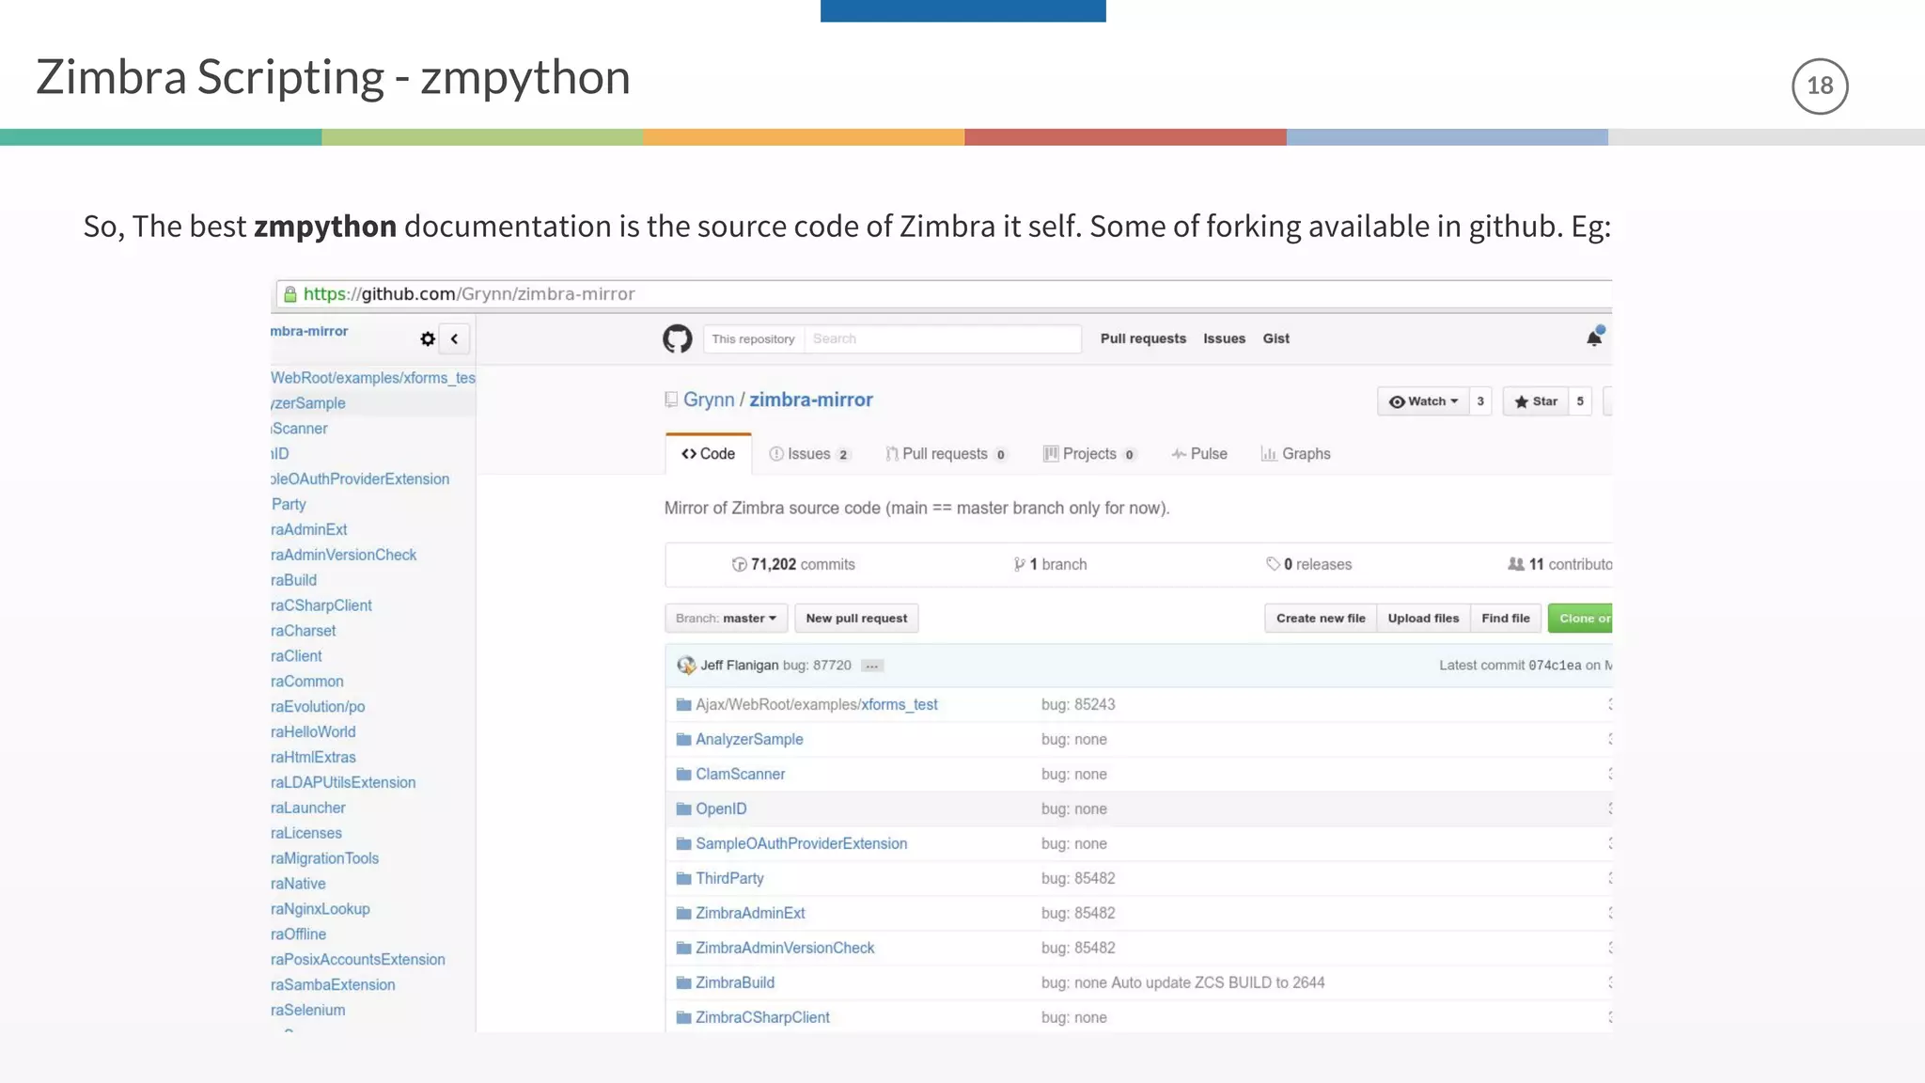The height and width of the screenshot is (1083, 1925).
Task: Click New pull request button
Action: 856,619
